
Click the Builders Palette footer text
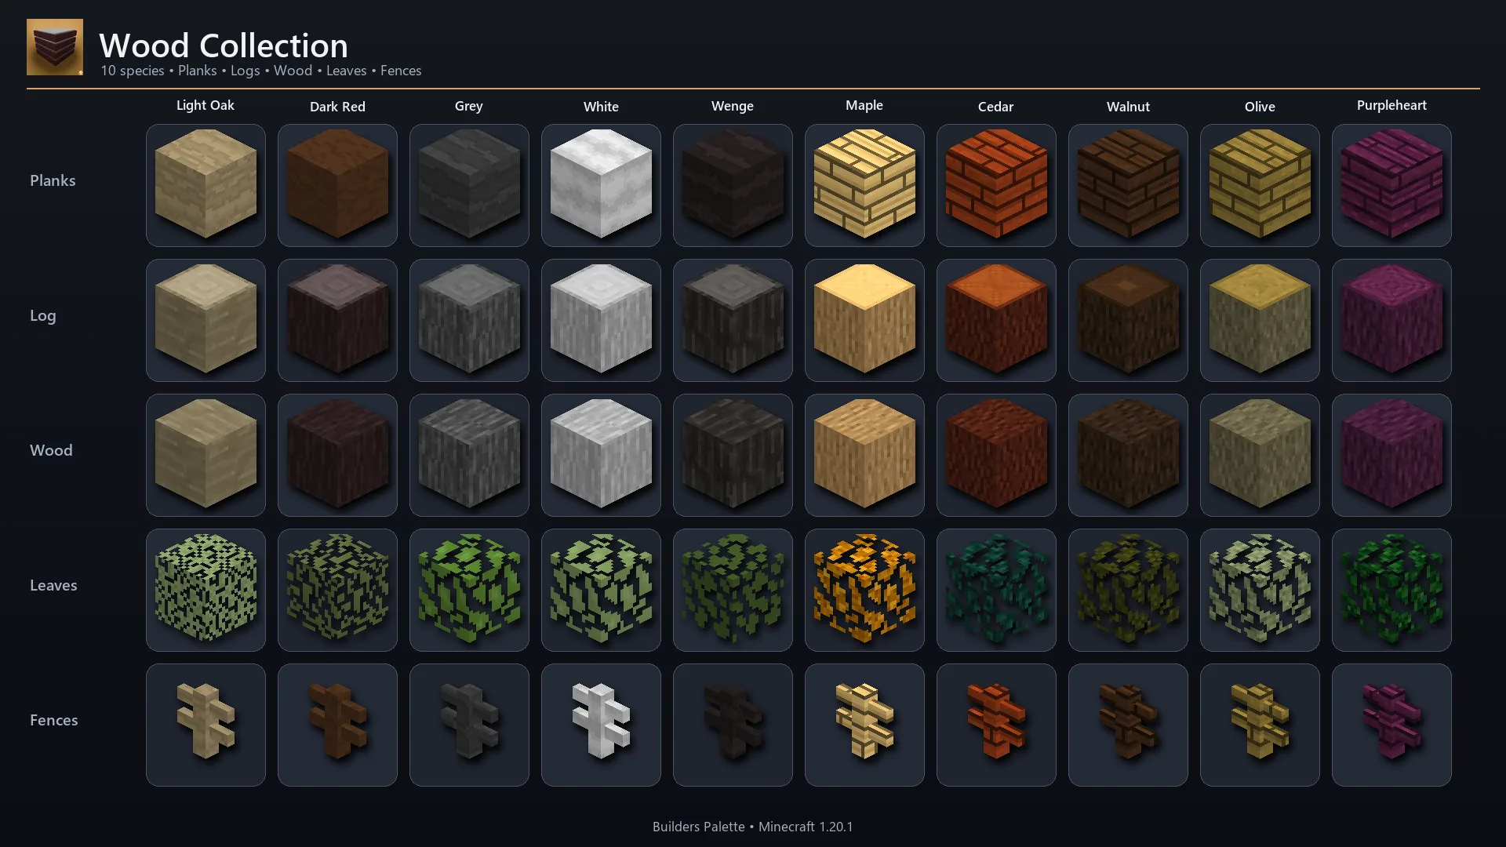753,827
